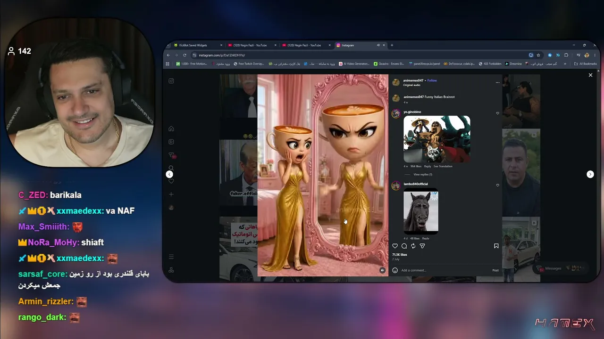The height and width of the screenshot is (339, 604).
Task: Reply to the yo.ginobino comment
Action: (x=428, y=166)
